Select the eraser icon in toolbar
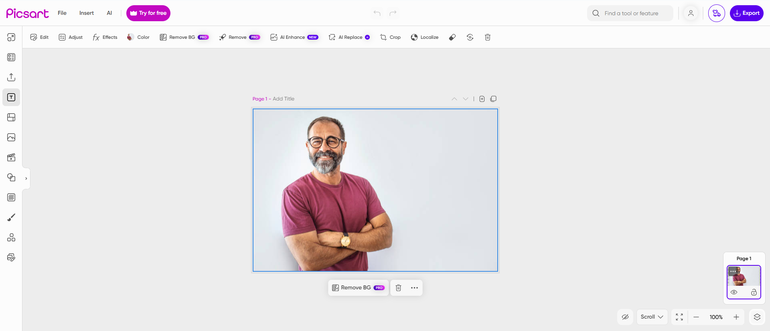Image resolution: width=770 pixels, height=331 pixels. (x=452, y=37)
